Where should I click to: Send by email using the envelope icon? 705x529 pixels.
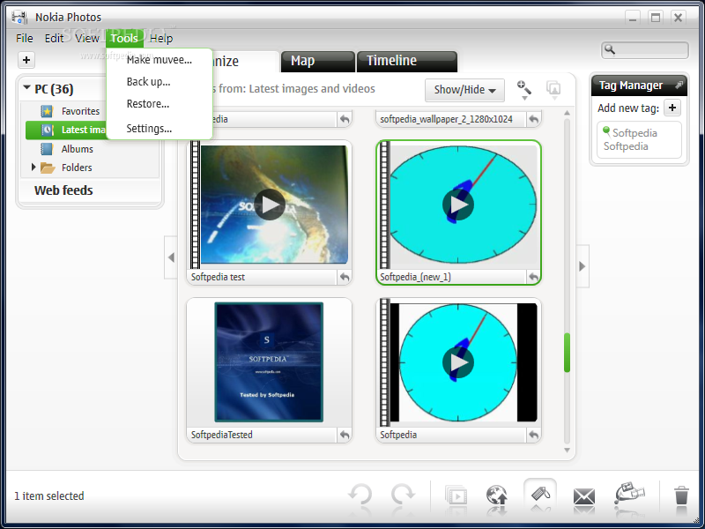coord(584,497)
